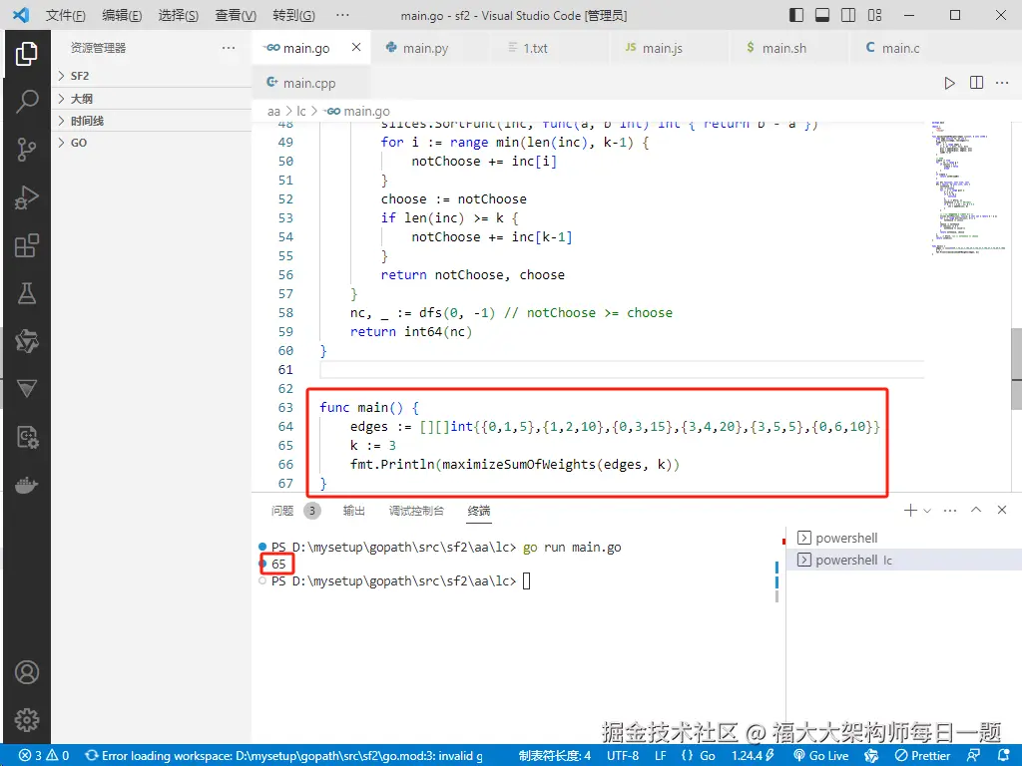Image resolution: width=1022 pixels, height=766 pixels.
Task: Open editor more actions ellipsis
Action: click(x=1002, y=83)
